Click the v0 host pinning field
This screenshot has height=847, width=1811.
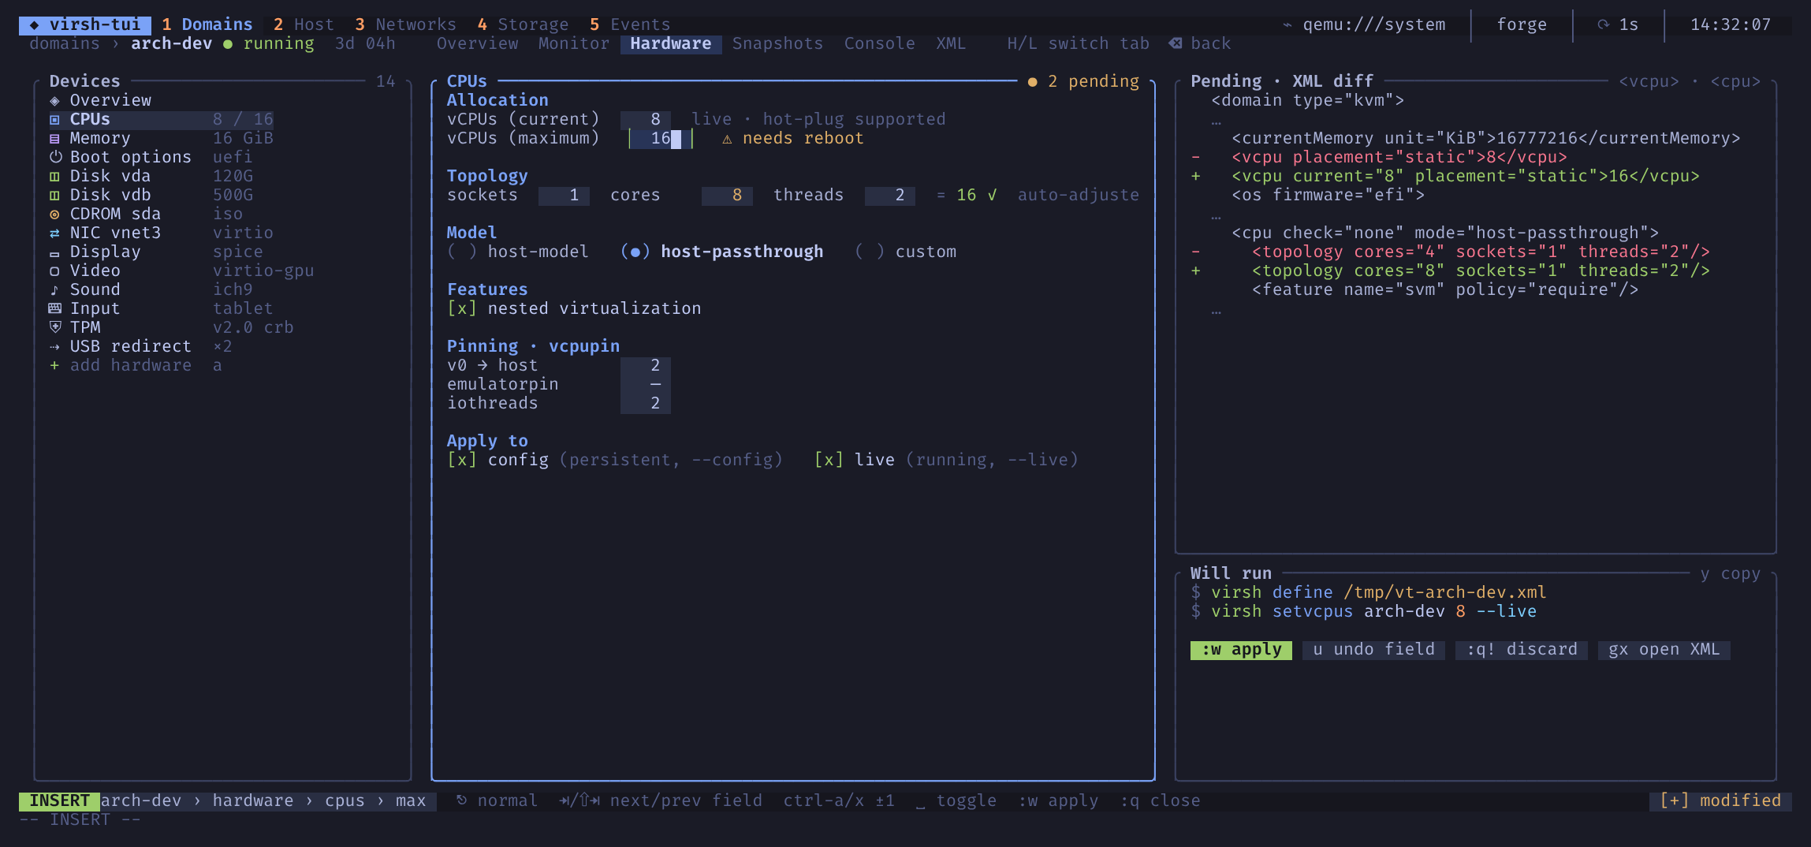point(646,366)
